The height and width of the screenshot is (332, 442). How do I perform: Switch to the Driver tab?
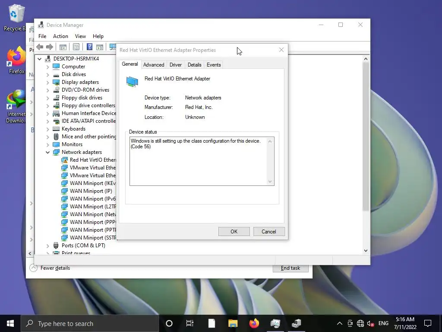pyautogui.click(x=176, y=65)
